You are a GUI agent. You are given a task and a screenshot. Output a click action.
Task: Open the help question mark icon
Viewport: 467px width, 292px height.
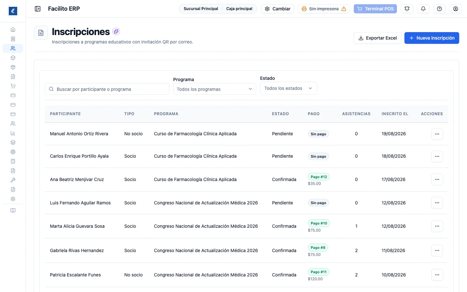439,9
